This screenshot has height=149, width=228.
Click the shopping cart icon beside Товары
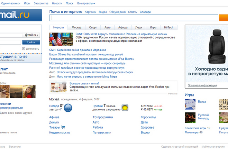pos(63,127)
